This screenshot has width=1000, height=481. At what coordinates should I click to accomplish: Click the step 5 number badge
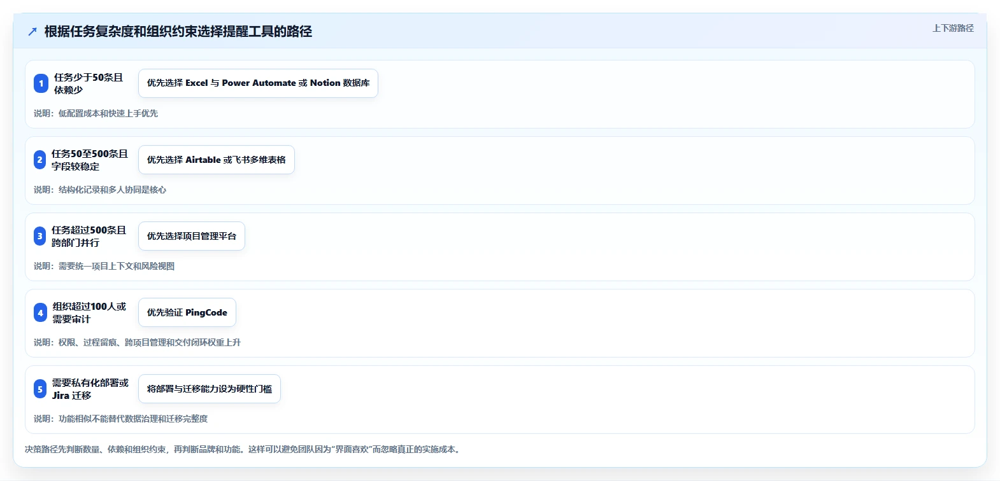39,389
